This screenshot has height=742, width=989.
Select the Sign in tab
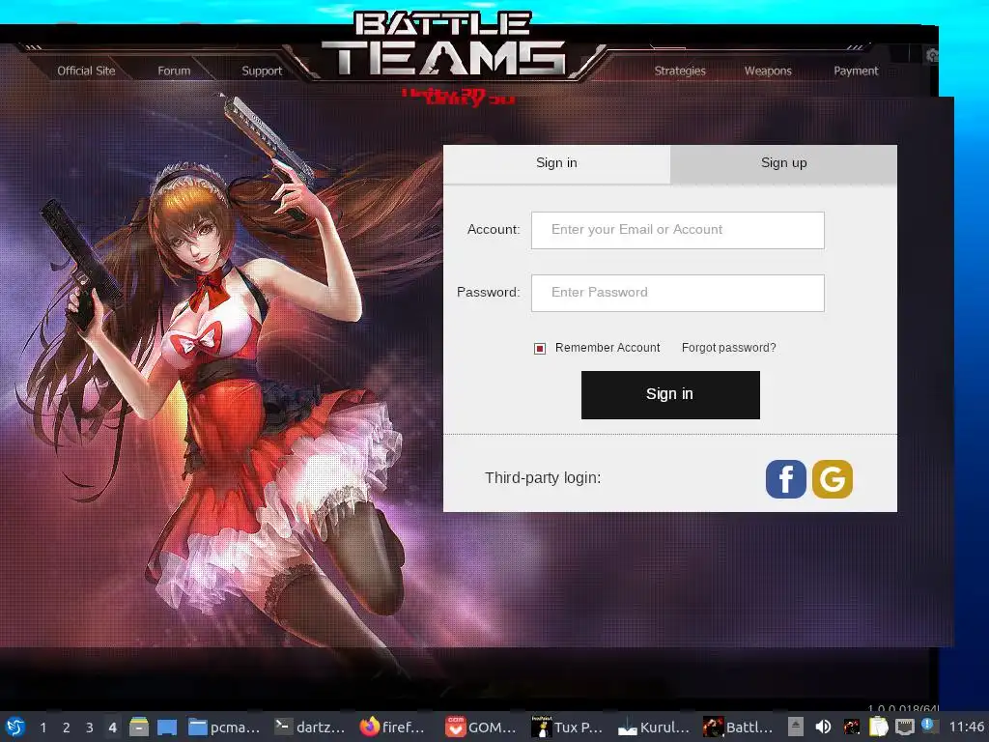(x=556, y=163)
